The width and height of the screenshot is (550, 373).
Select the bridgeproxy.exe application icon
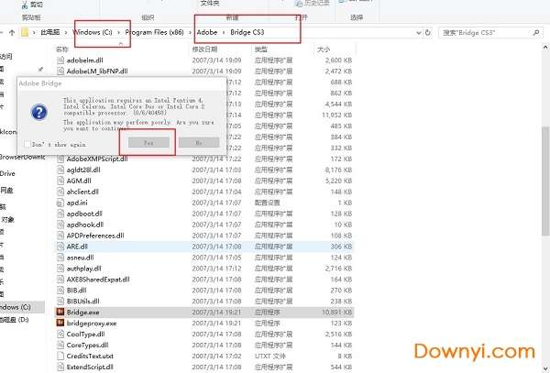coord(60,323)
